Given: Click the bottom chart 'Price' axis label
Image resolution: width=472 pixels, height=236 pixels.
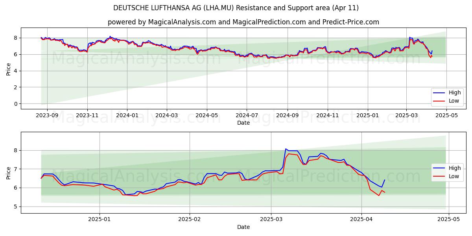Looking at the screenshot, I should 9,173.
